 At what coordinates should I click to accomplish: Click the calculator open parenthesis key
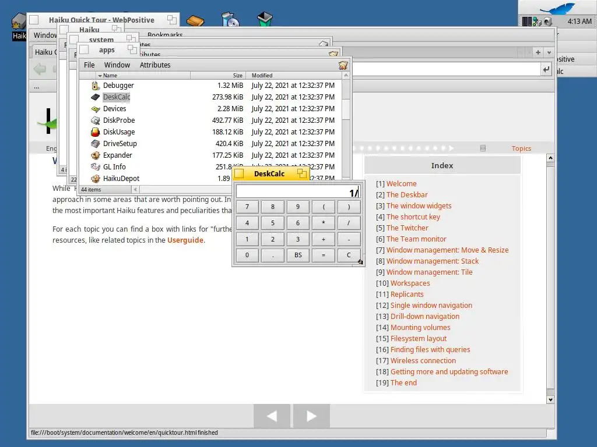click(x=323, y=207)
